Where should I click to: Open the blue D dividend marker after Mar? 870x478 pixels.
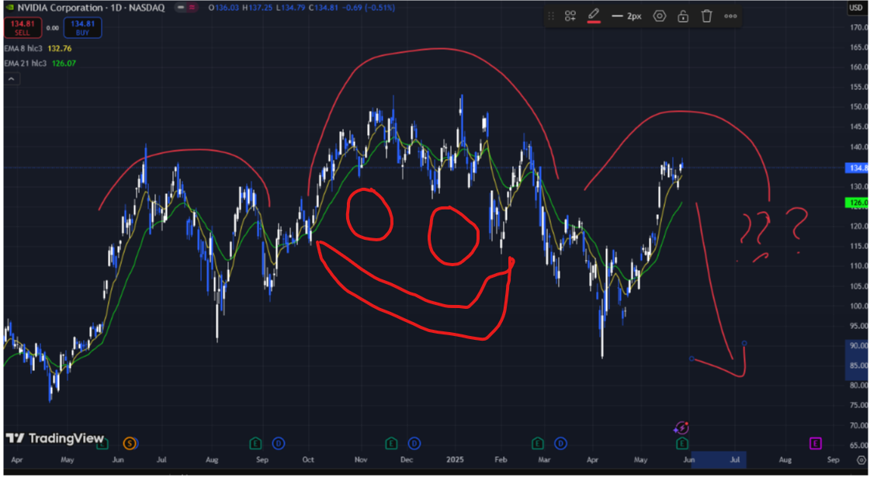coord(560,443)
